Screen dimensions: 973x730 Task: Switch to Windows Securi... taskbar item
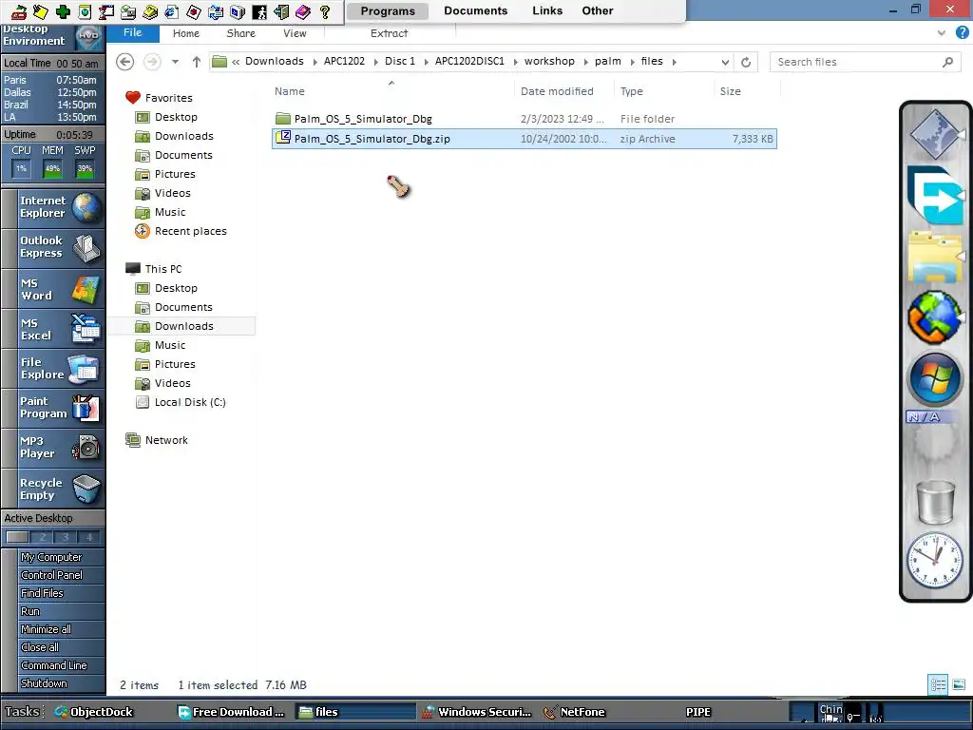point(477,711)
